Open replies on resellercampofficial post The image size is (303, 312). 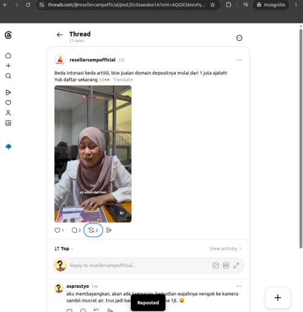76,230
